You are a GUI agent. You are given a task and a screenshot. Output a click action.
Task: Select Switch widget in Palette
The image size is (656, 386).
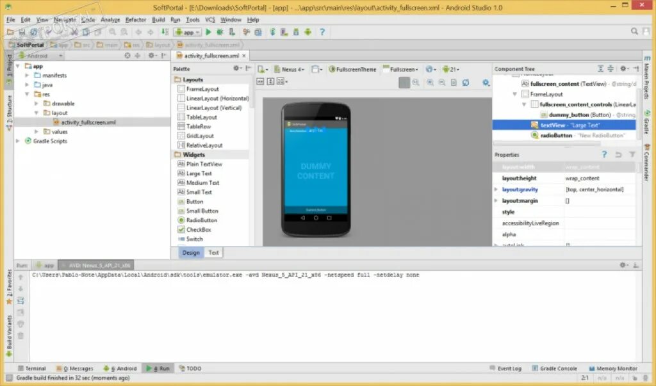click(x=190, y=239)
